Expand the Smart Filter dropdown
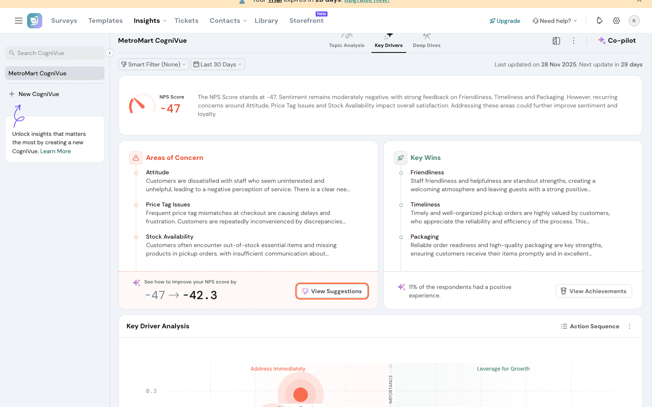Image resolution: width=652 pixels, height=407 pixels. click(154, 64)
